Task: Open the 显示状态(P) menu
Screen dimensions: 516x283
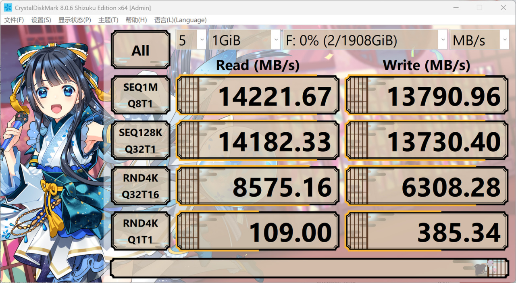Action: click(x=75, y=20)
